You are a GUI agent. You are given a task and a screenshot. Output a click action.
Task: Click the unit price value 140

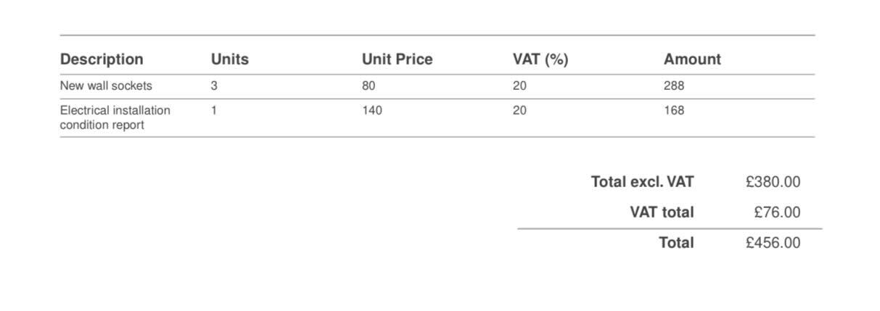pyautogui.click(x=372, y=110)
